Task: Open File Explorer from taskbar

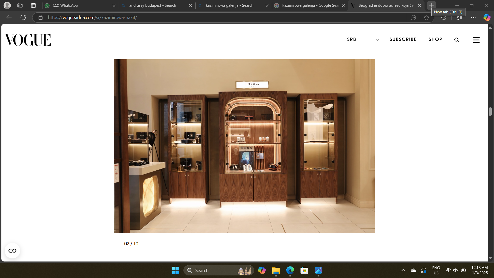Action: (276, 270)
